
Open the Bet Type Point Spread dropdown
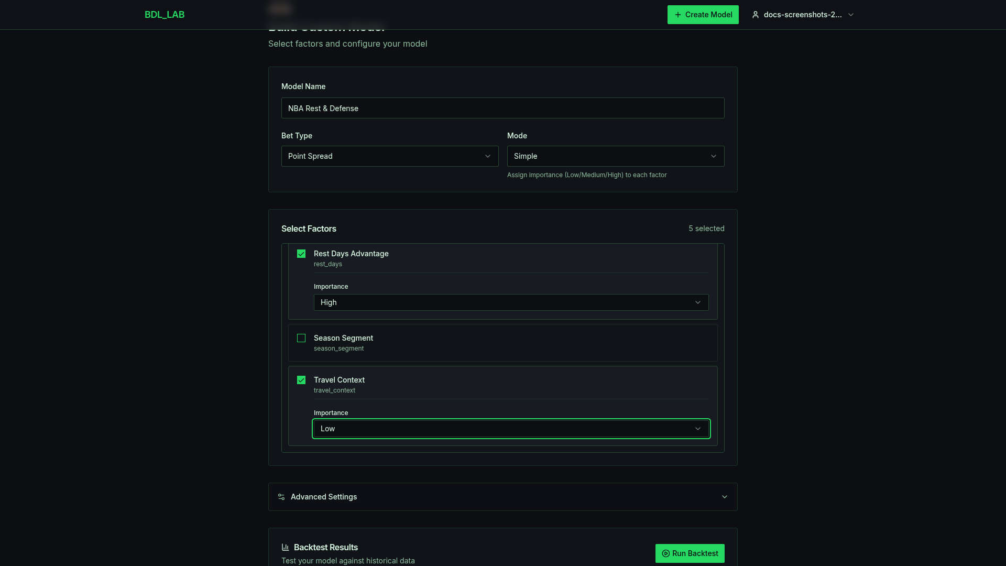click(389, 156)
